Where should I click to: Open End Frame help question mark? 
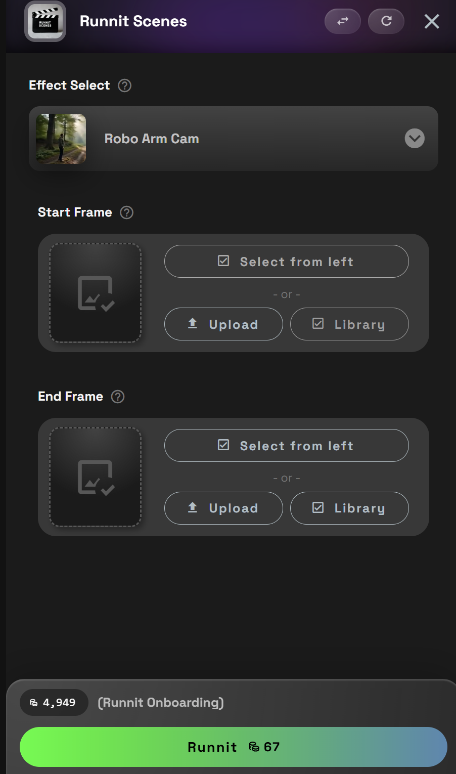pyautogui.click(x=118, y=397)
